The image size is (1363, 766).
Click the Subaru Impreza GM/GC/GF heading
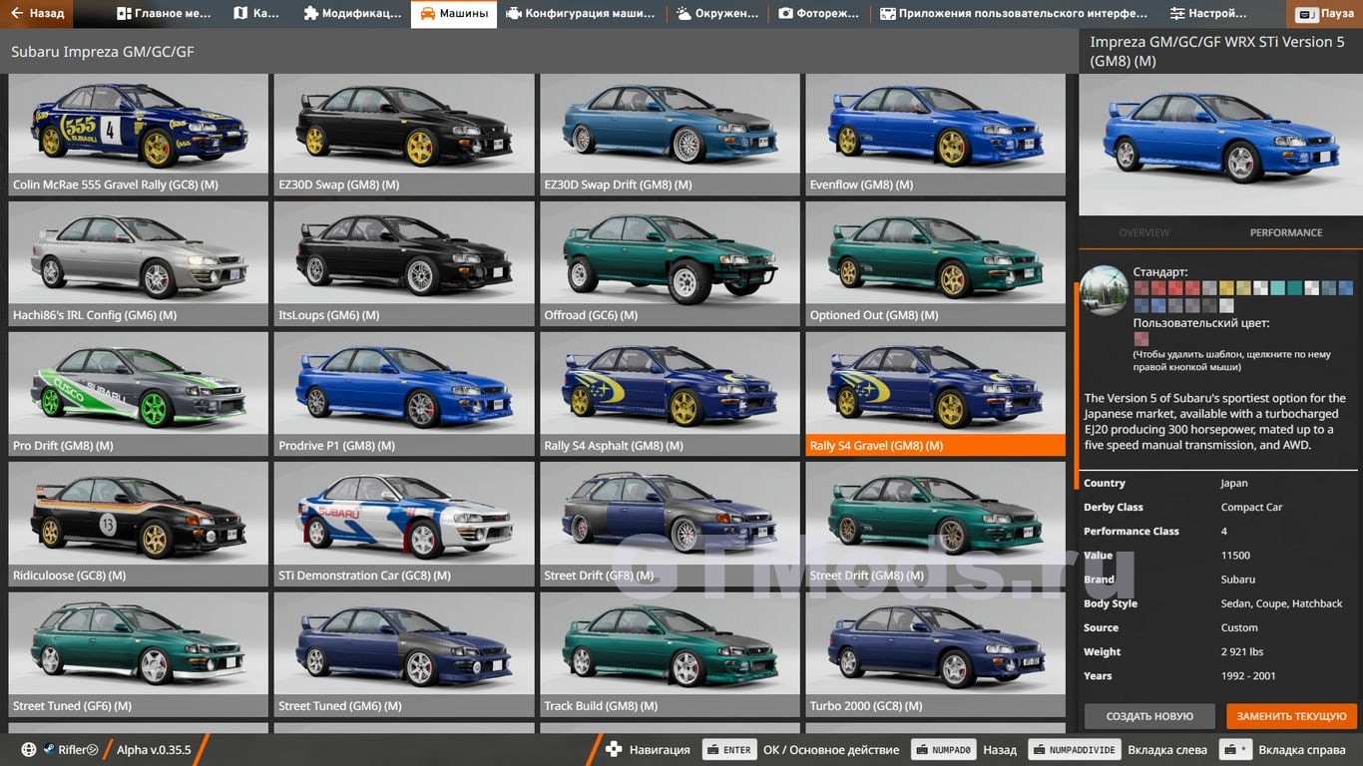(x=103, y=51)
